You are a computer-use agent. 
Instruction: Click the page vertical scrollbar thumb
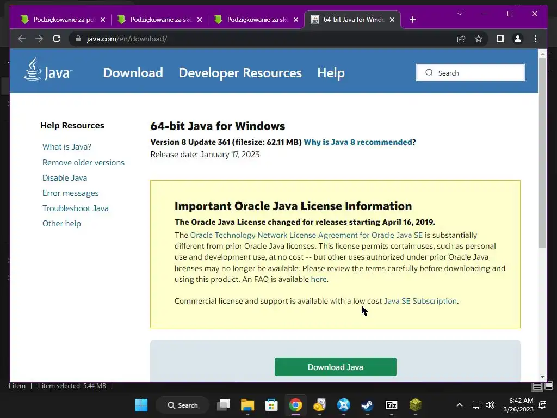click(x=542, y=153)
